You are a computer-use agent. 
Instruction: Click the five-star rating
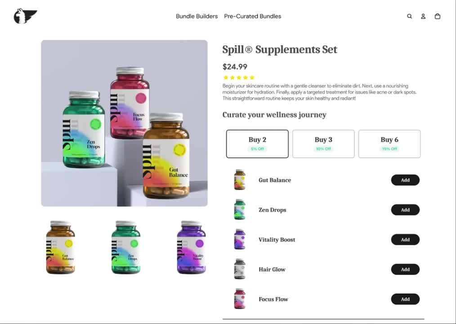(x=239, y=77)
